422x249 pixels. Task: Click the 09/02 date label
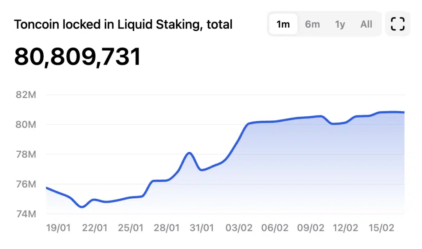[311, 228]
